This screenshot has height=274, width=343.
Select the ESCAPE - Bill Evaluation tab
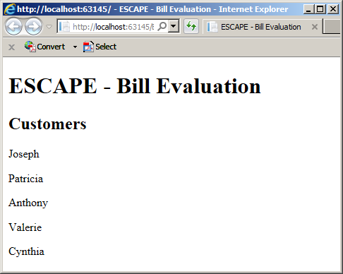260,27
